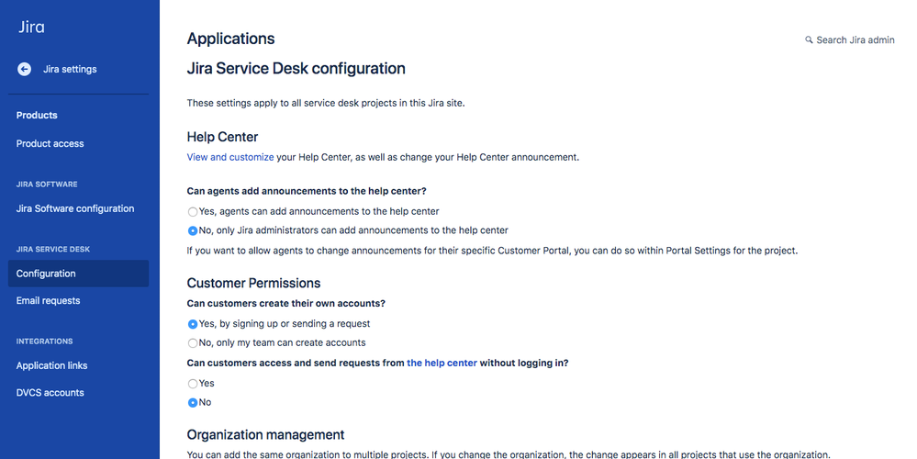The image size is (917, 459).
Task: Select No for access without logging in
Action: coord(193,403)
